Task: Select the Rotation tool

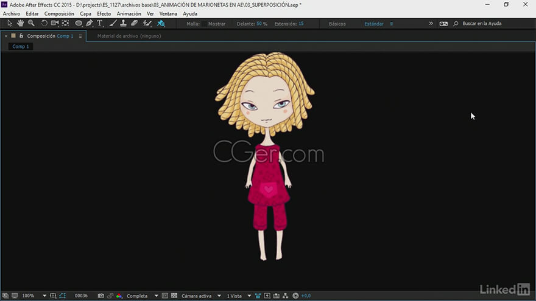Action: (44, 23)
